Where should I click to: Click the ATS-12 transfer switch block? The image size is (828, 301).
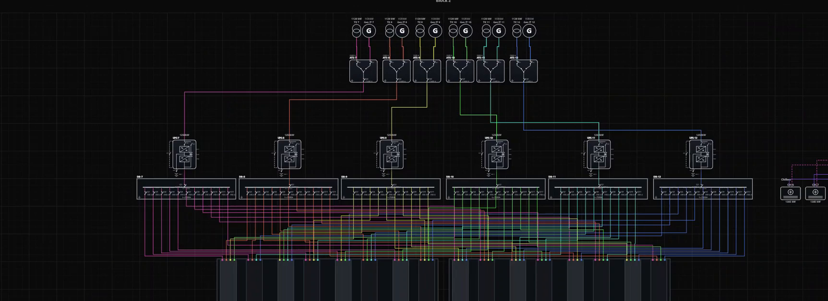pos(524,71)
